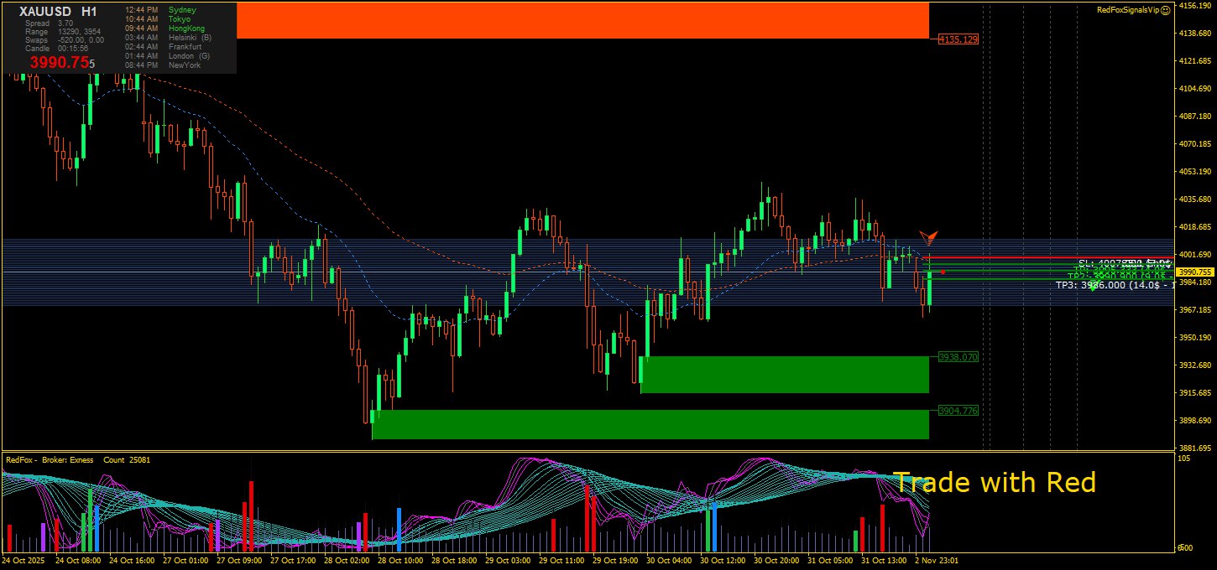
Task: Click the RedFox Broker Exness indicator label
Action: click(x=50, y=460)
